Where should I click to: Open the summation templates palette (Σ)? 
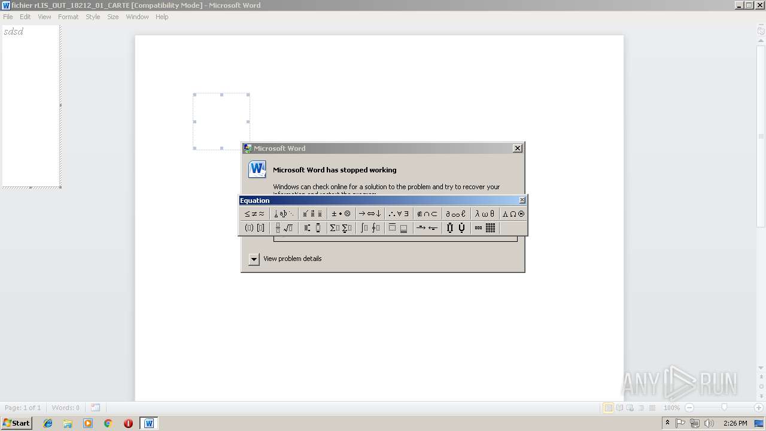point(341,228)
